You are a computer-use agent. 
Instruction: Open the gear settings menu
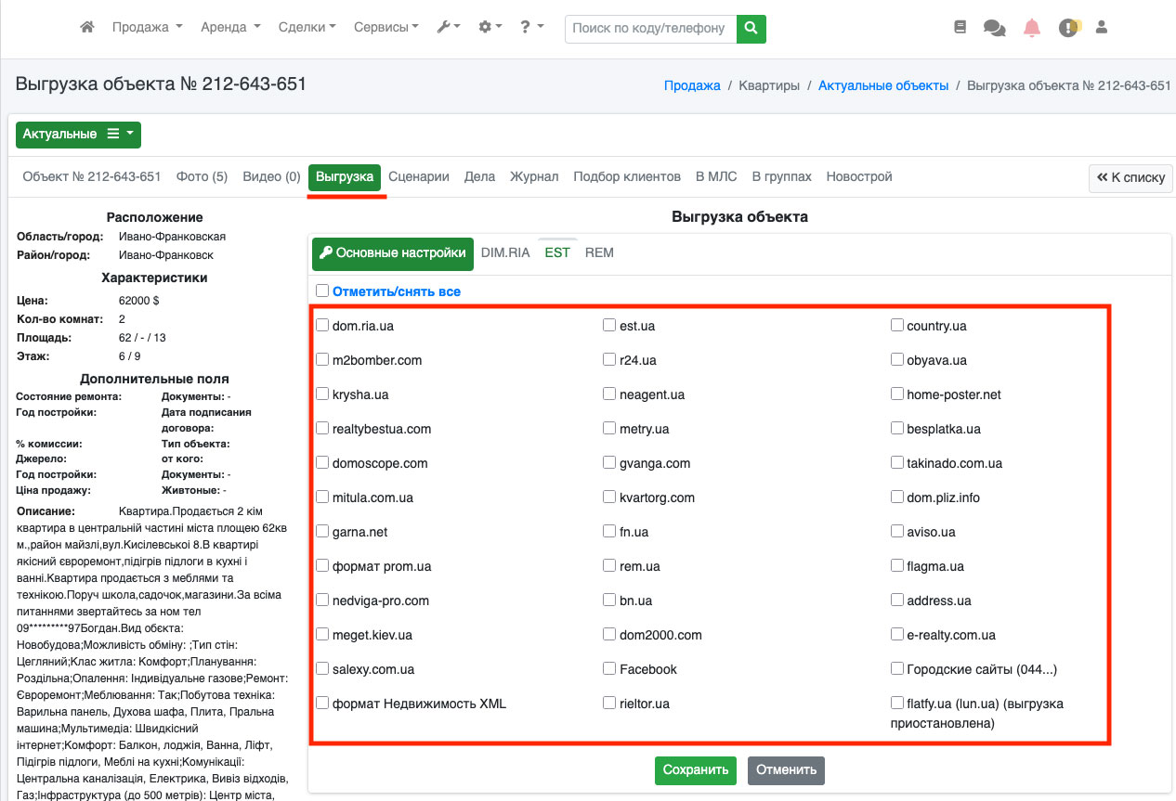coord(490,28)
